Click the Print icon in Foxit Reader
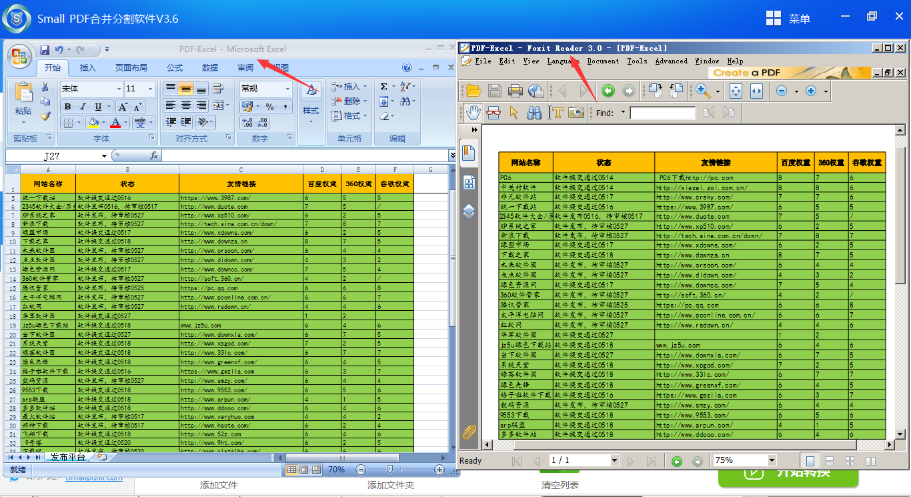 (x=515, y=91)
